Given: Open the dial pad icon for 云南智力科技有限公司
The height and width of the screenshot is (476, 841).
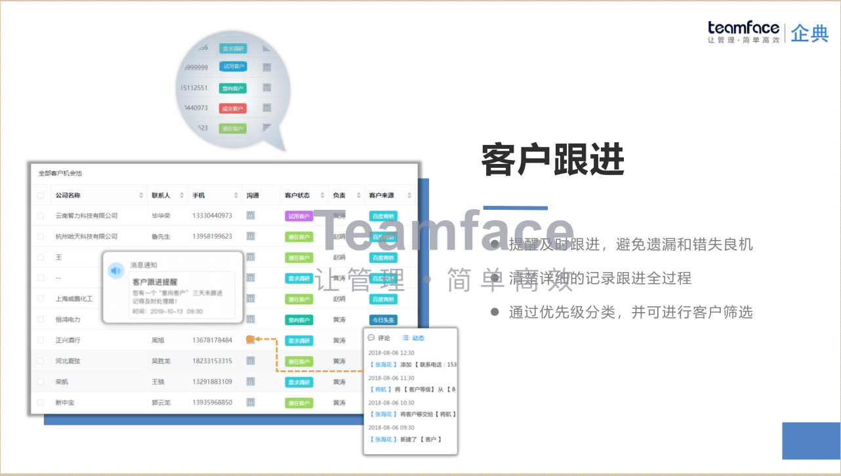Looking at the screenshot, I should click(x=251, y=216).
